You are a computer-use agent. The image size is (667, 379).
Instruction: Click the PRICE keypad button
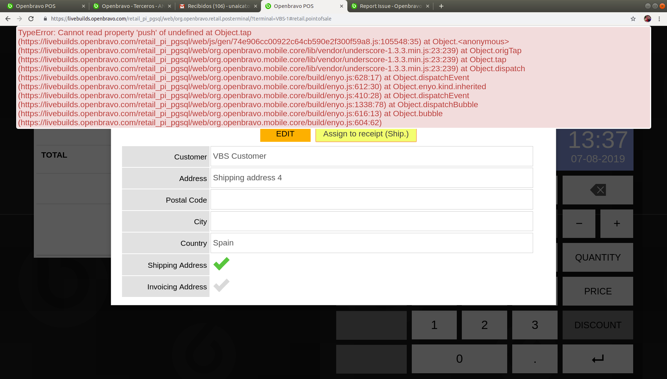pos(598,291)
